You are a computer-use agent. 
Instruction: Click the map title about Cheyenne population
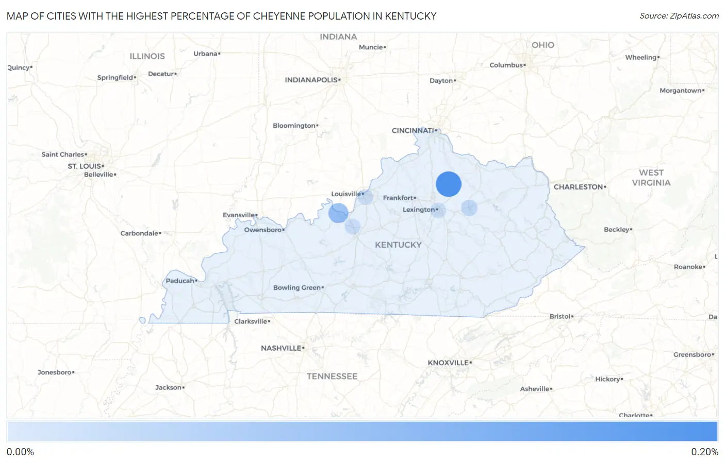(222, 16)
